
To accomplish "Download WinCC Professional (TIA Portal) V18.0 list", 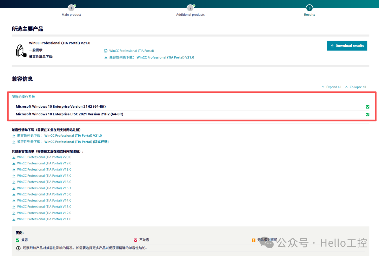I will 44,169.
